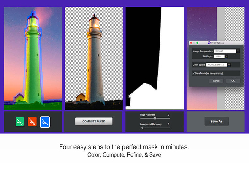The image size is (249, 173).
Task: Select the red background brush tool
Action: [32, 122]
